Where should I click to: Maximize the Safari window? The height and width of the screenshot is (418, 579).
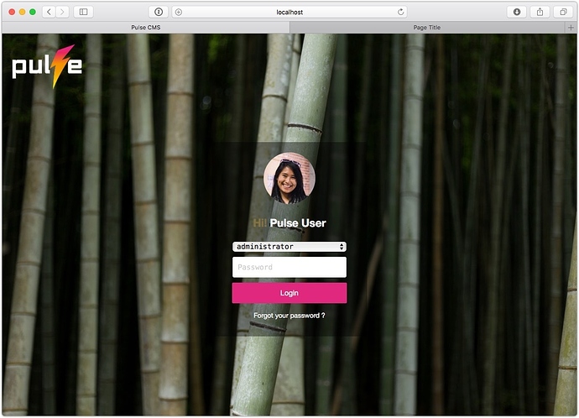pyautogui.click(x=33, y=12)
